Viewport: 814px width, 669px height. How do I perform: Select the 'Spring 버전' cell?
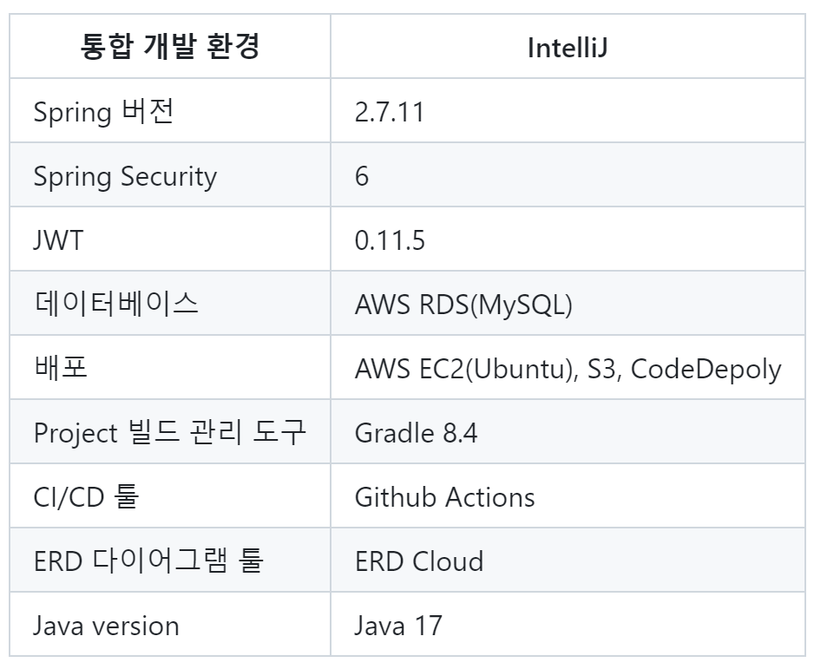(x=170, y=110)
